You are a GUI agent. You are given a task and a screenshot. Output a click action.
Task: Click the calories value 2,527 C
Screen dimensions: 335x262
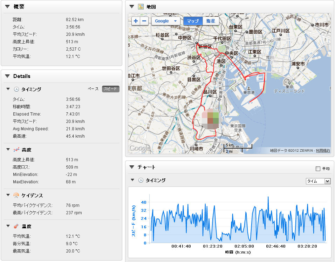(73, 49)
